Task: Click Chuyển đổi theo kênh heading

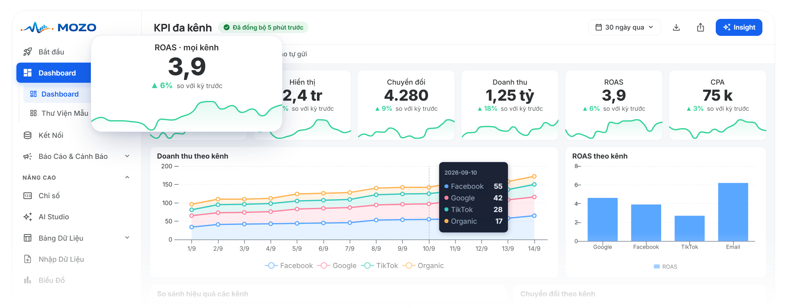Action: click(x=557, y=294)
